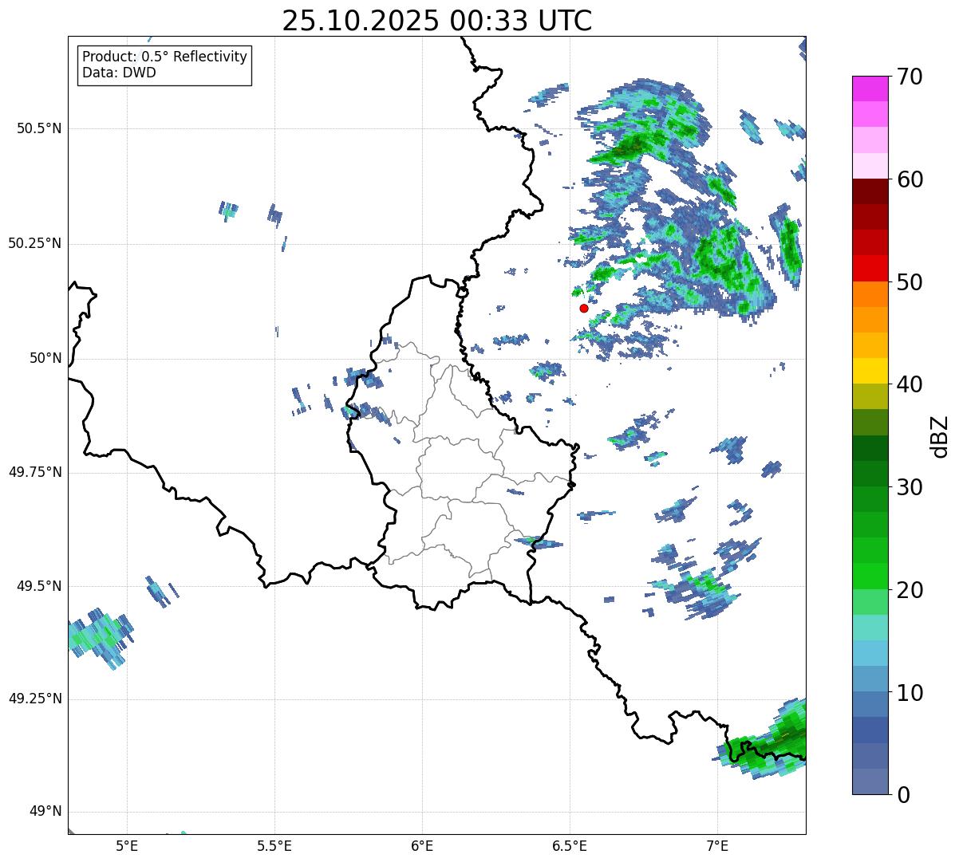Click the 6°E longitude label
The image size is (959, 862).
[422, 845]
